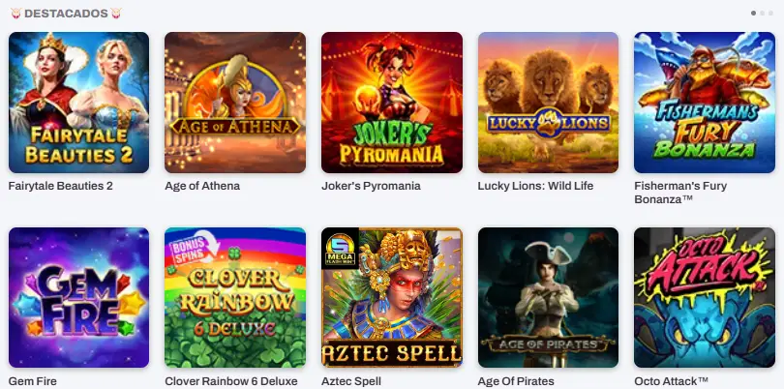Go to the third carousel page dot
Image resolution: width=784 pixels, height=389 pixels.
tap(771, 13)
